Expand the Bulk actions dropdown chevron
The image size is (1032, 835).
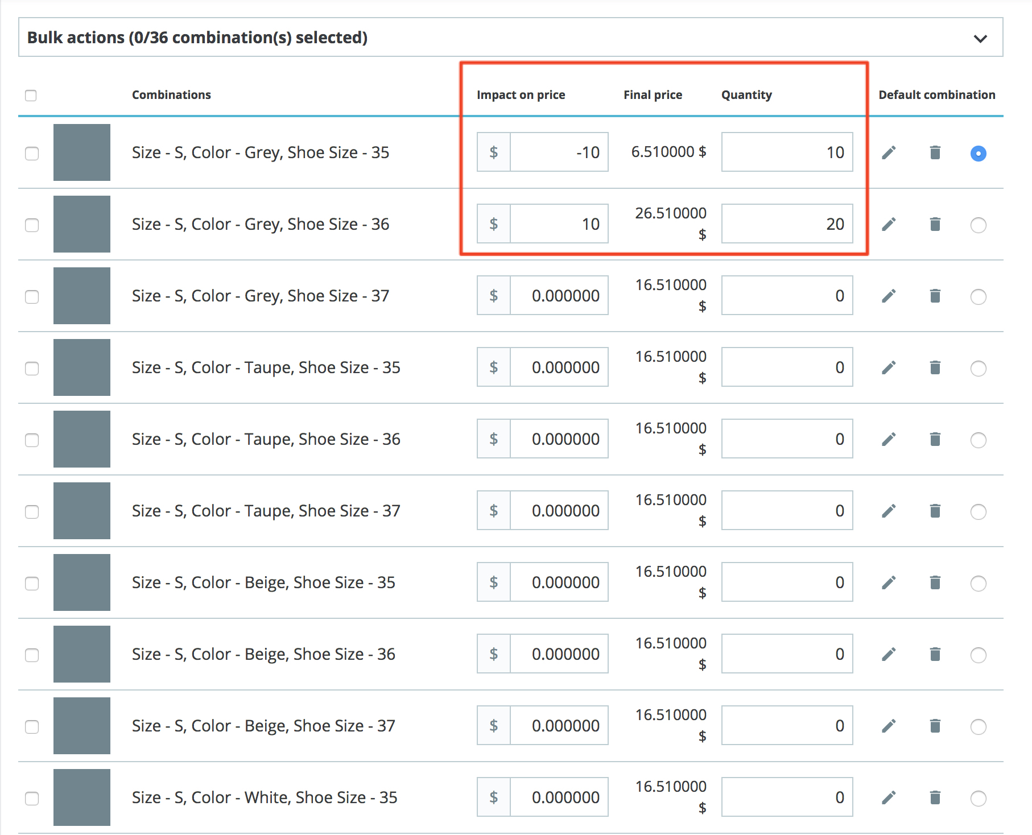pos(980,39)
